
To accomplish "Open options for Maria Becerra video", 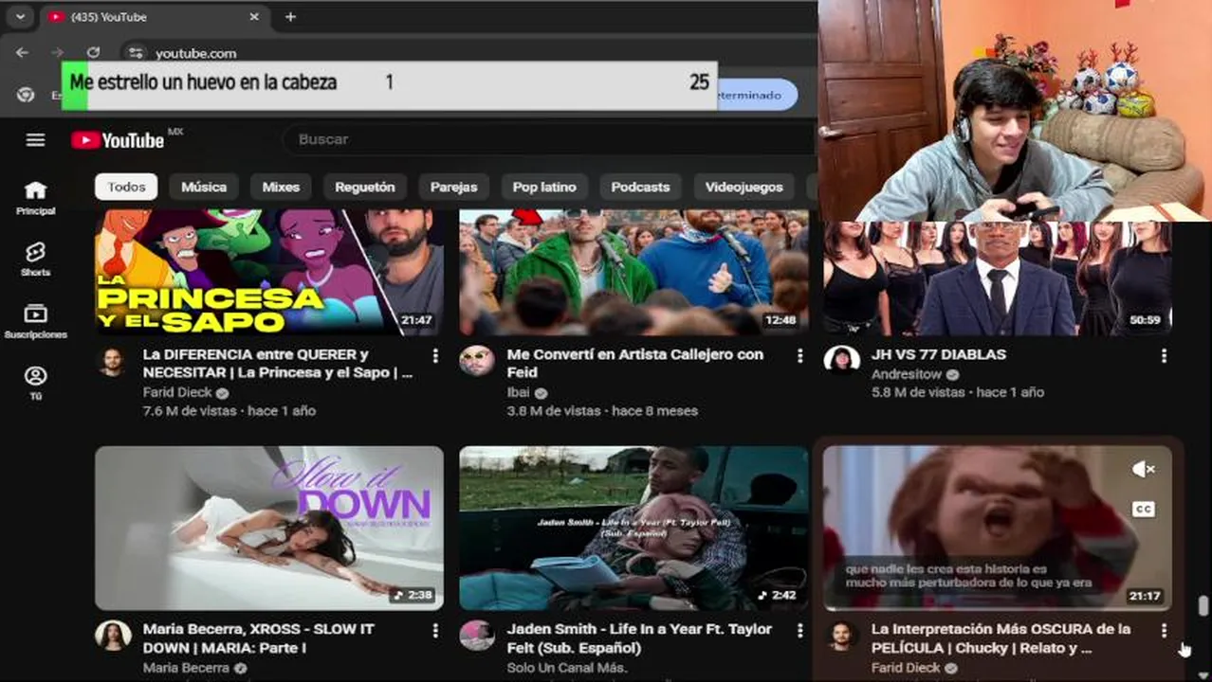I will point(435,630).
